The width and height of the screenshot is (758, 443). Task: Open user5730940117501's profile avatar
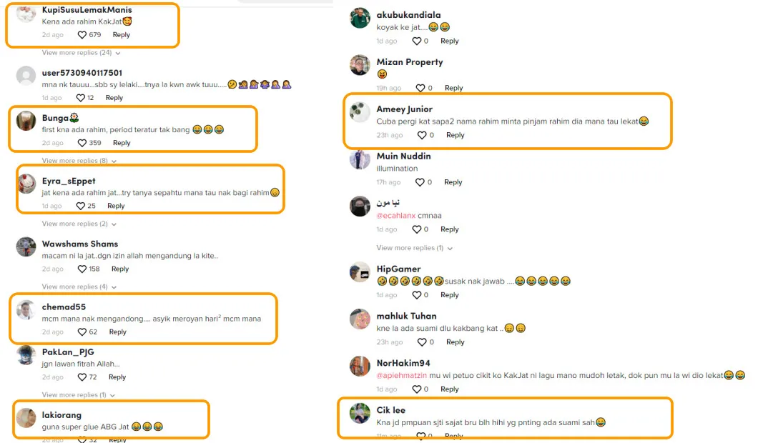coord(26,76)
